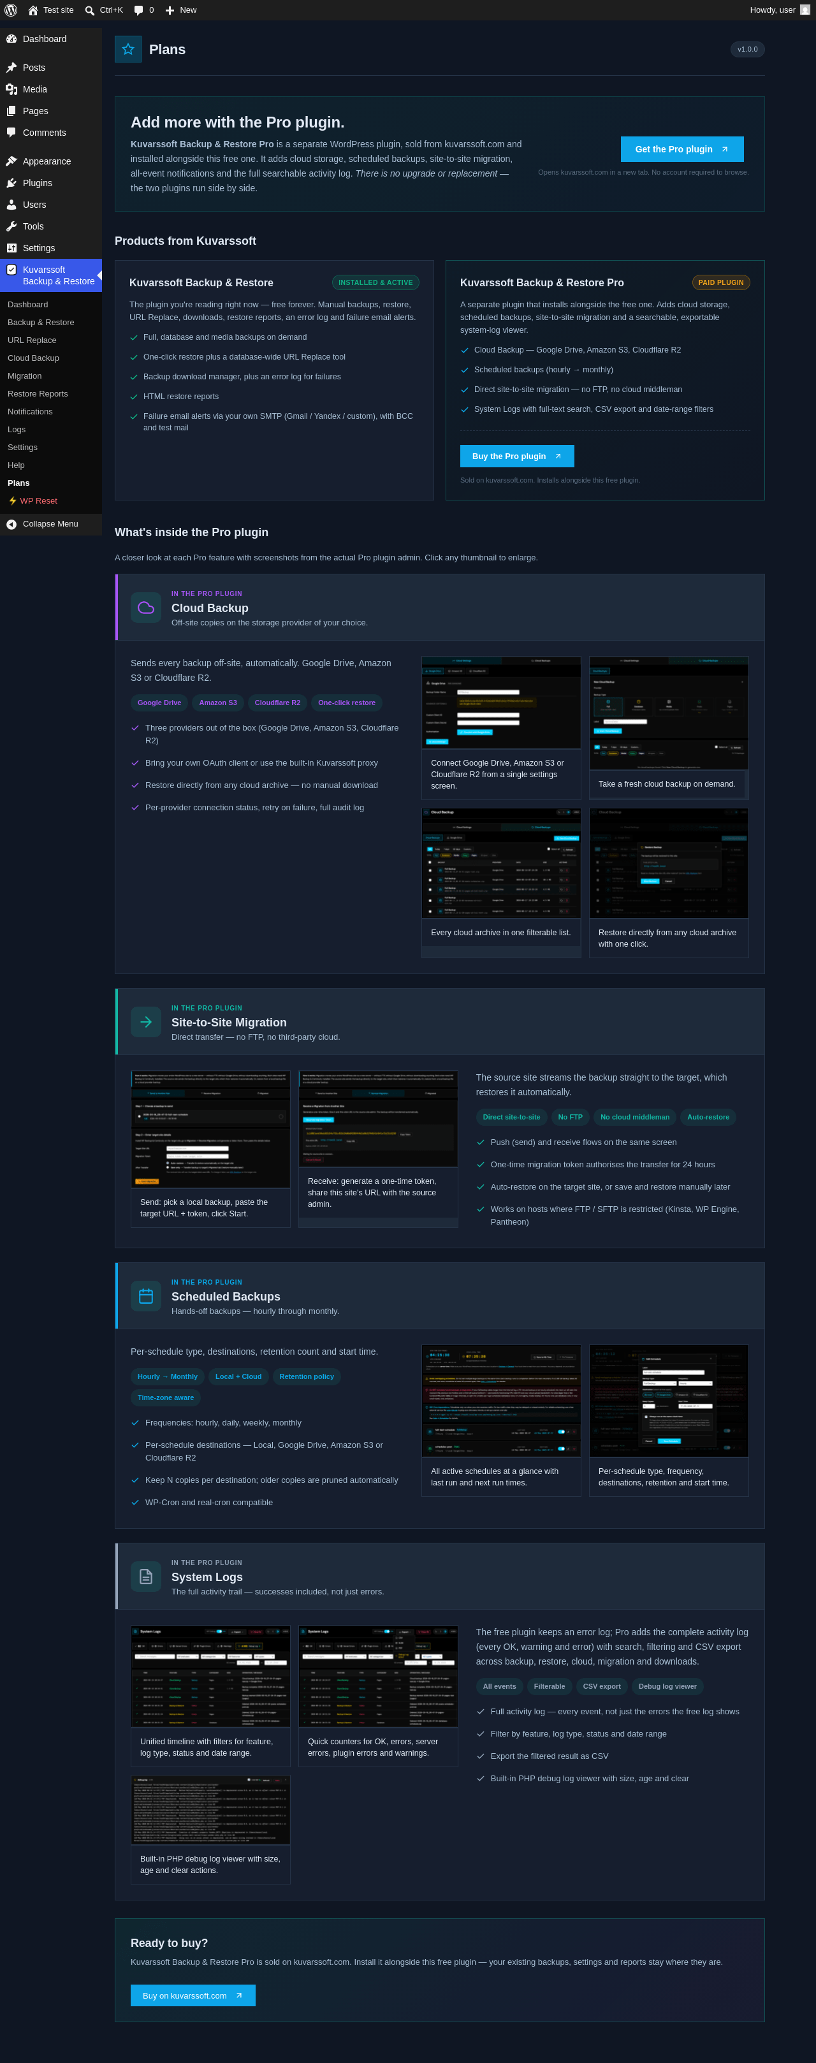Click the Buy on kuvarssoft.com button
The height and width of the screenshot is (2063, 816).
point(193,1995)
